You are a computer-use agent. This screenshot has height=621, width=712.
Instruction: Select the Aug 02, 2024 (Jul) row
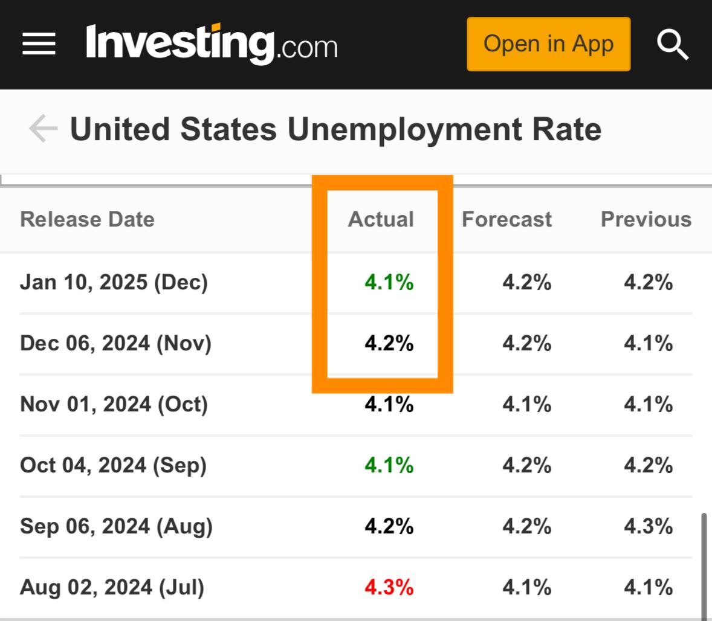click(112, 587)
